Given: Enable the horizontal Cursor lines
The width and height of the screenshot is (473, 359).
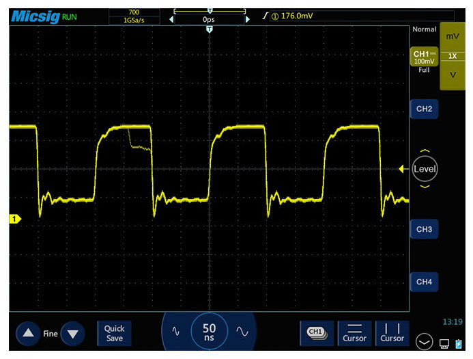Looking at the screenshot, I should tap(354, 333).
